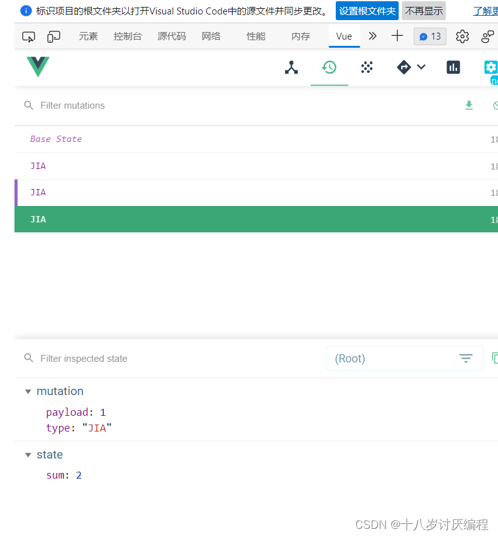Click the Vue logo
This screenshot has width=498, height=537.
[x=38, y=67]
